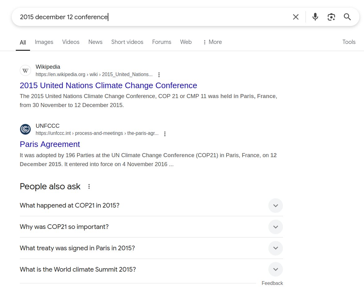Click inside the search input field
Image resolution: width=364 pixels, height=288 pixels.
(x=124, y=17)
